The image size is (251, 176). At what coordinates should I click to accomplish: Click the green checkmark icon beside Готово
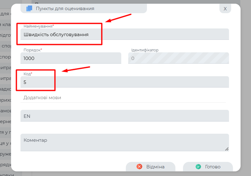tap(198, 167)
